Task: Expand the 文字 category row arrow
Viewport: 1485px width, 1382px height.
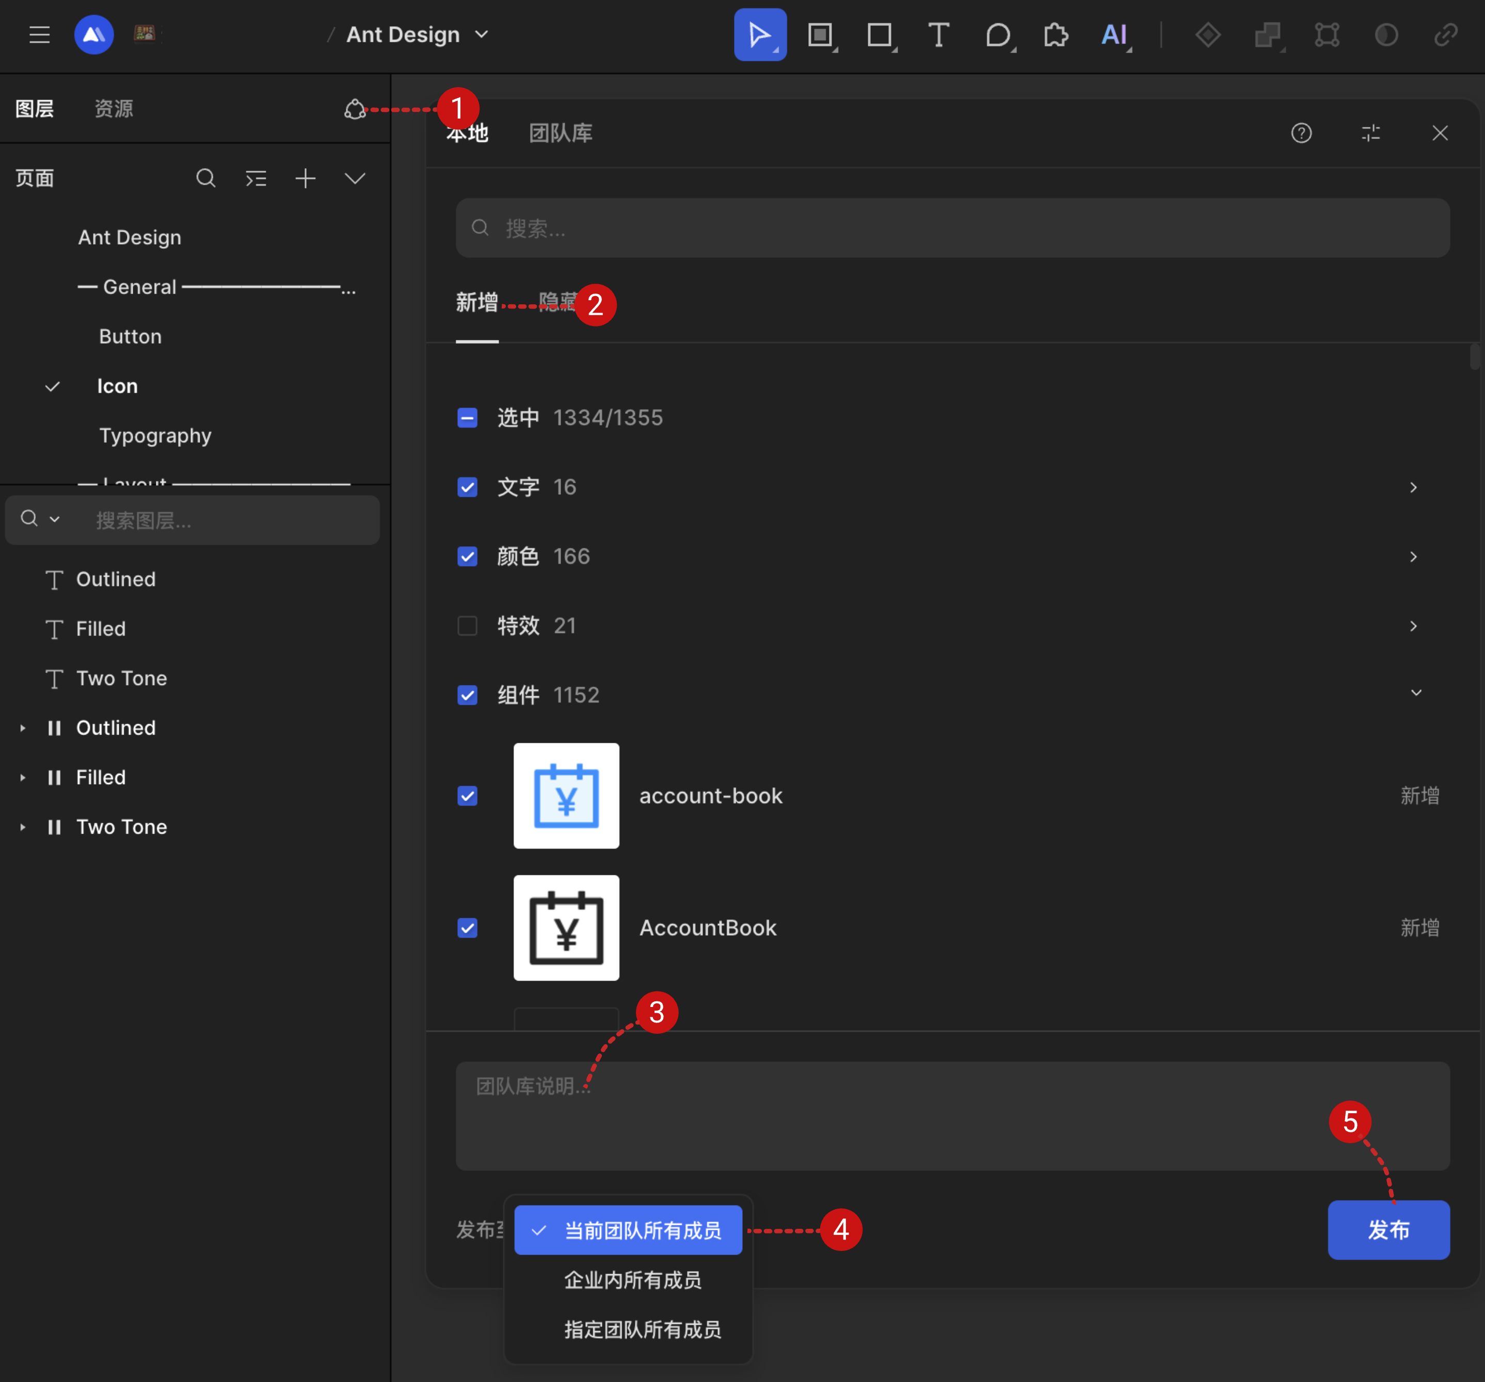Action: 1413,487
